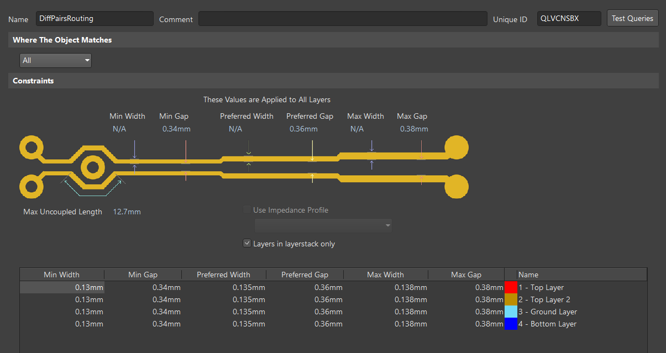Open the 'All' object match dropdown
The width and height of the screenshot is (666, 353).
pos(55,60)
